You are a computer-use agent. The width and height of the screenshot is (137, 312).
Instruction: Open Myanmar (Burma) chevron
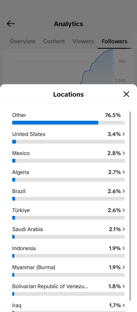(124, 267)
